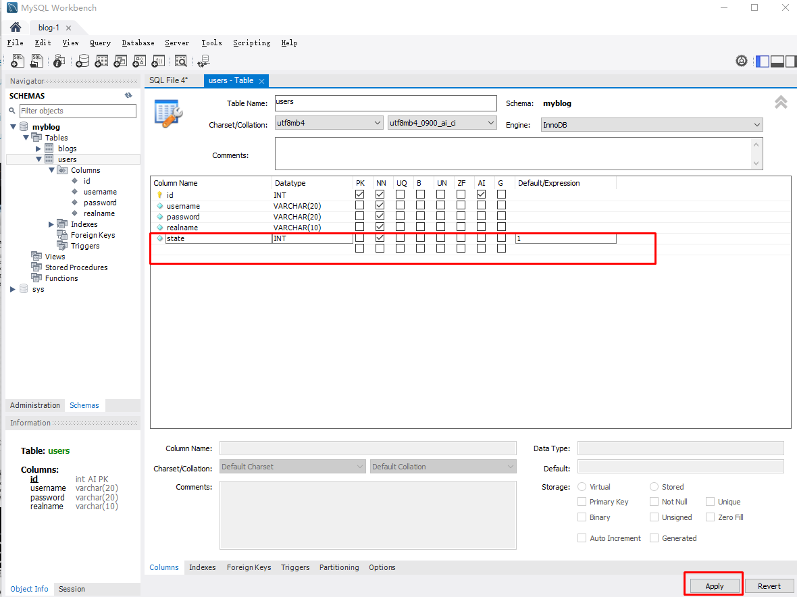Create new view toolbar icon
The width and height of the screenshot is (797, 597).
120,61
